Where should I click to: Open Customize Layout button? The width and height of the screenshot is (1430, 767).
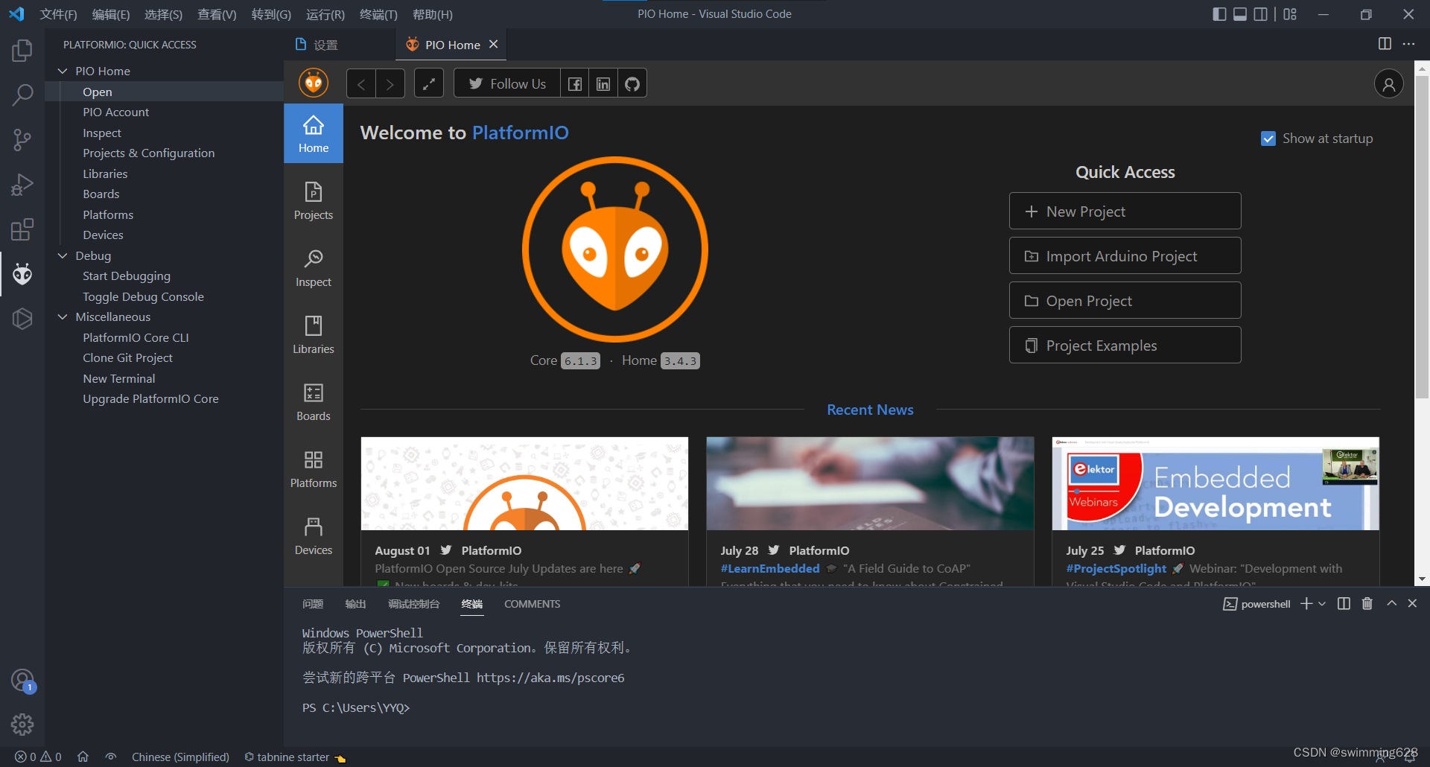coord(1290,14)
